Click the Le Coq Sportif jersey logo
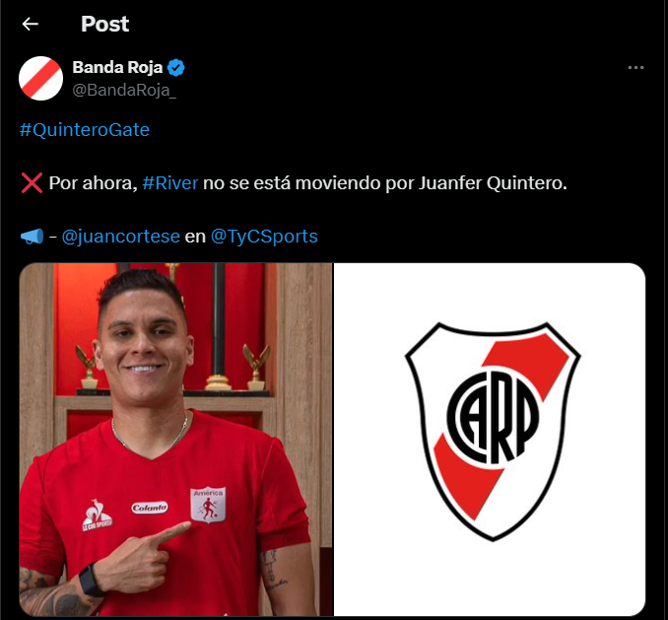Screen dimensions: 668x620 [x=98, y=516]
